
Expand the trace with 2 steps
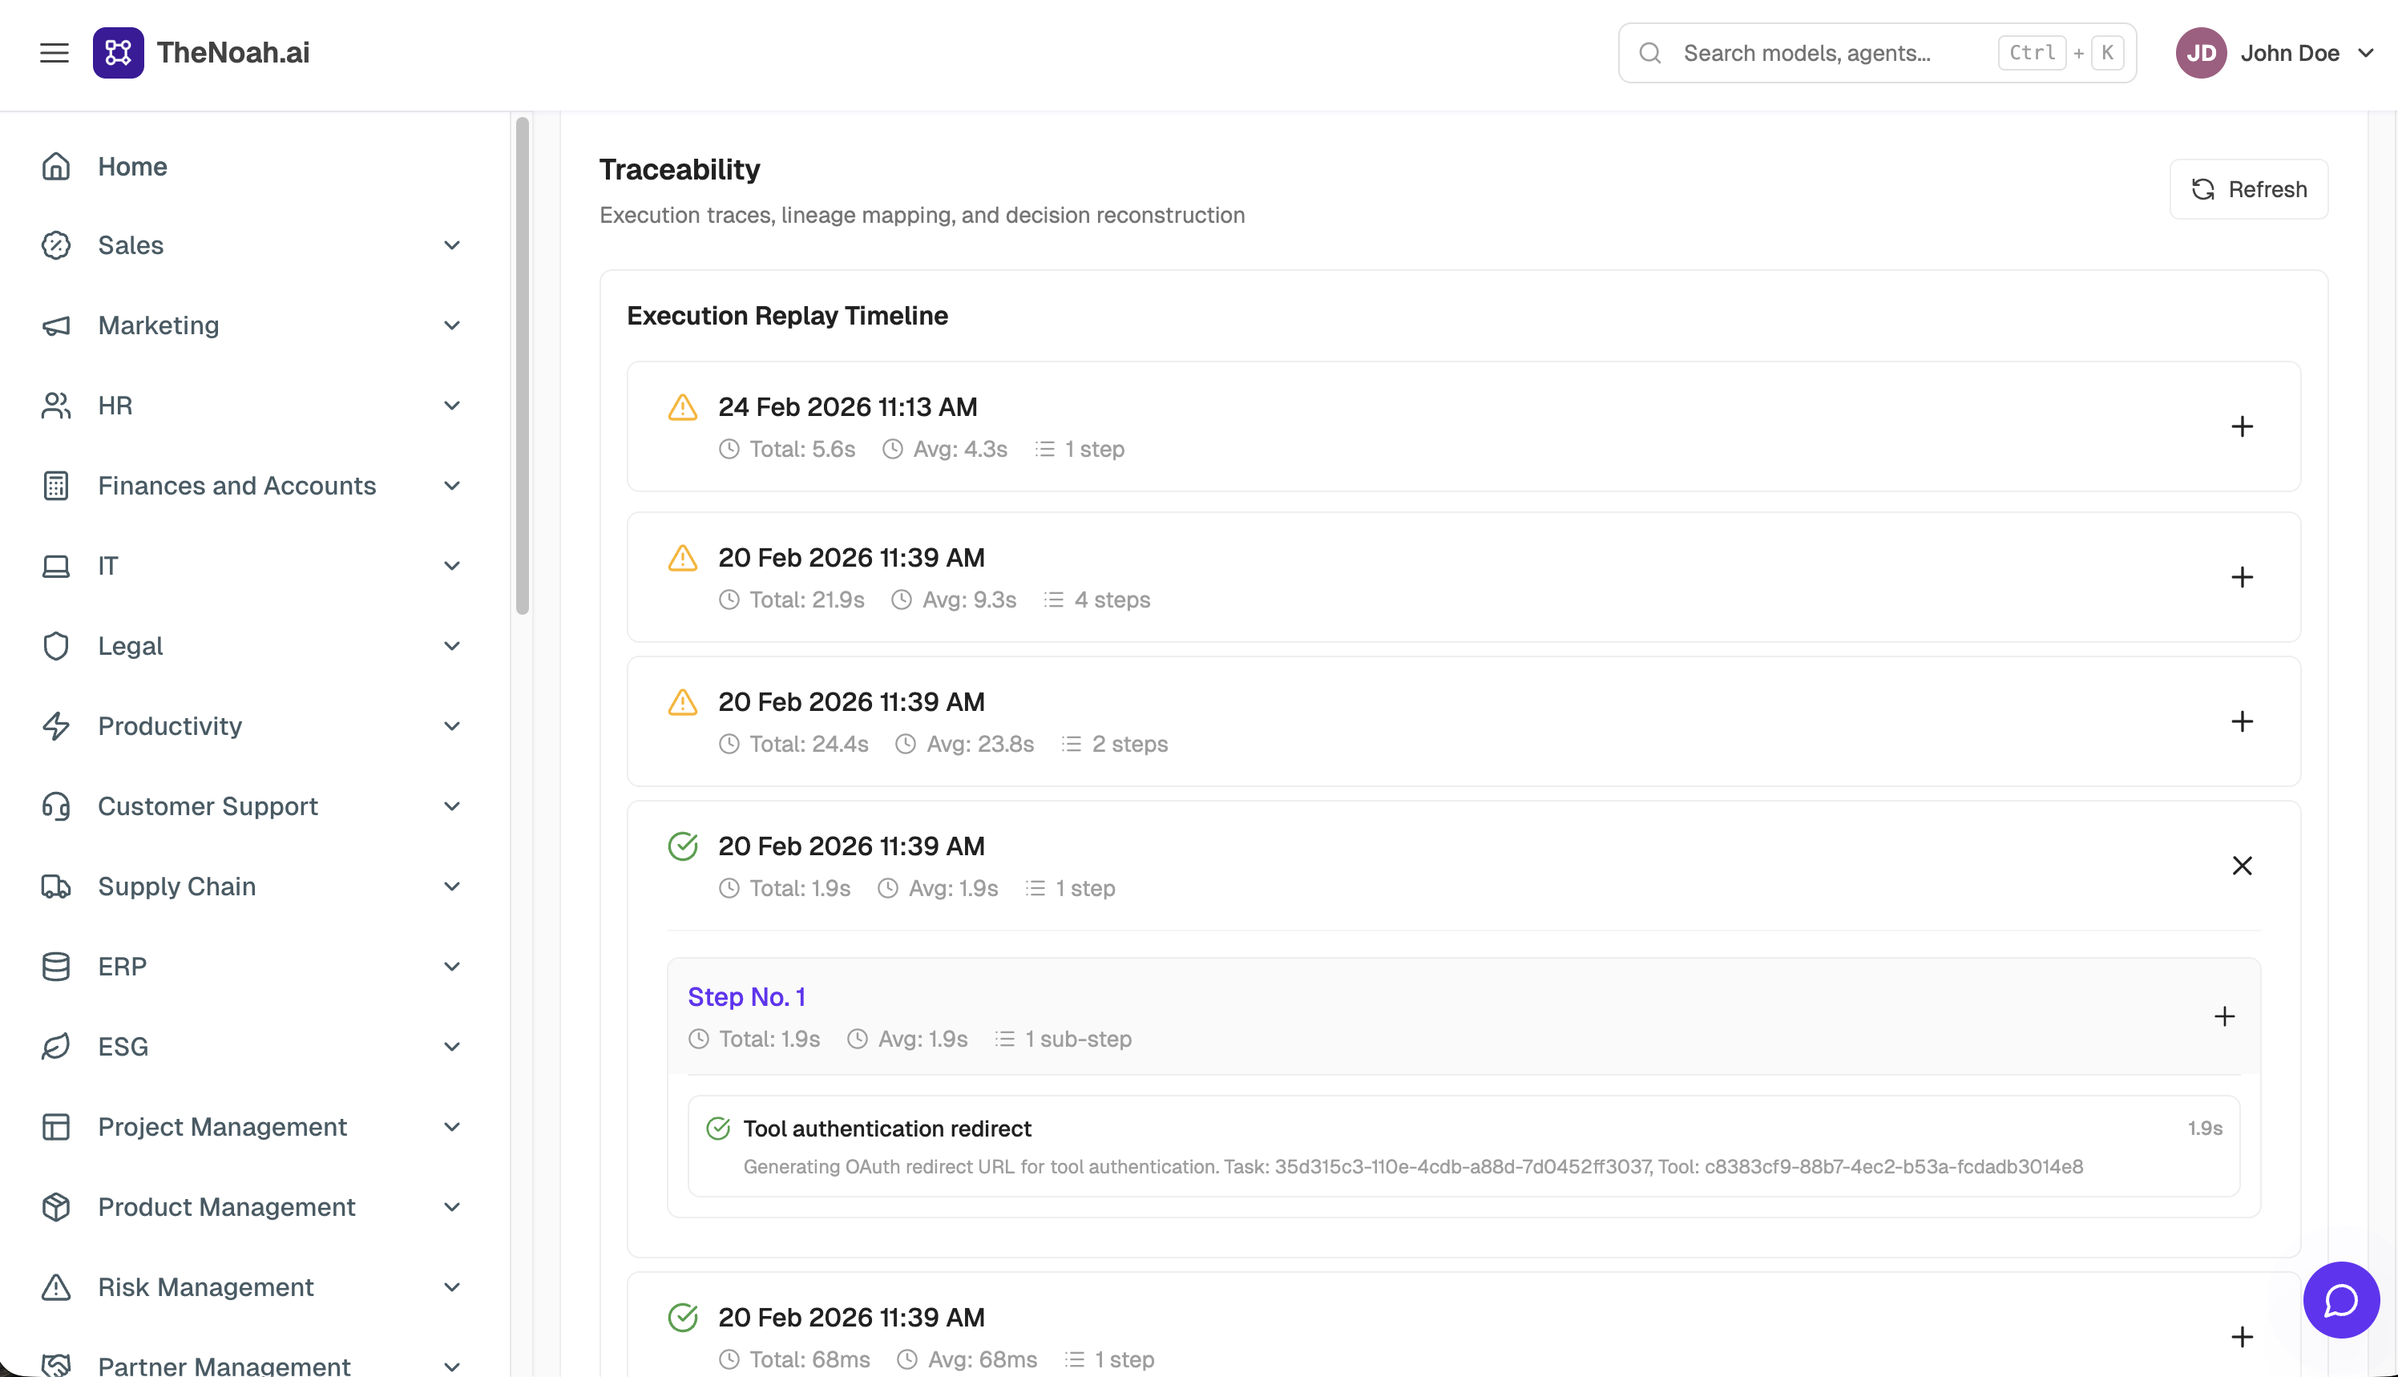2242,721
